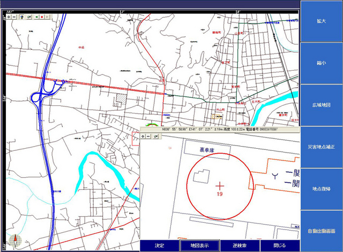Click the 地図表示 map display button
The height and width of the screenshot is (252, 343).
tap(199, 246)
